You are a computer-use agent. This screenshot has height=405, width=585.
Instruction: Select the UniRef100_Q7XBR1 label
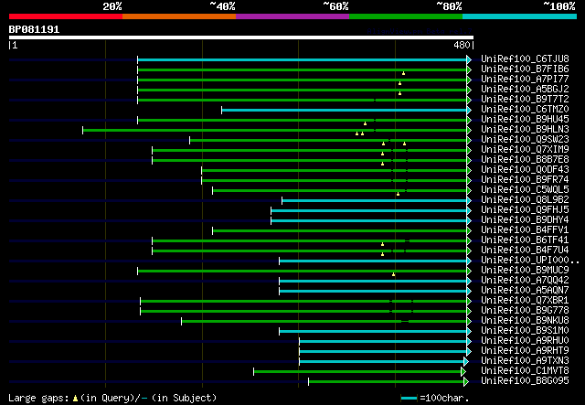(525, 301)
